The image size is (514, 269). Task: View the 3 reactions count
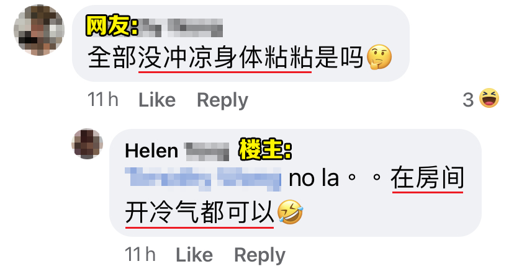[468, 100]
